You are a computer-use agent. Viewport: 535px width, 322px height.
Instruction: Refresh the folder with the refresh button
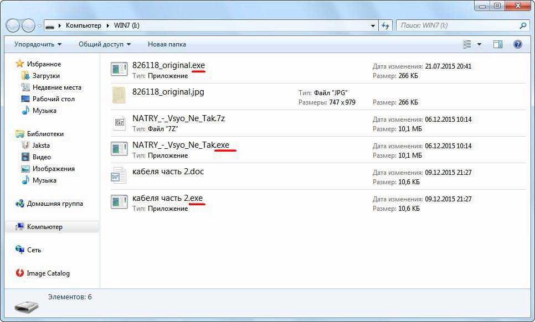(385, 26)
